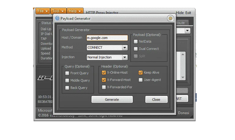Enable the Front Query checkbox

tap(67, 73)
